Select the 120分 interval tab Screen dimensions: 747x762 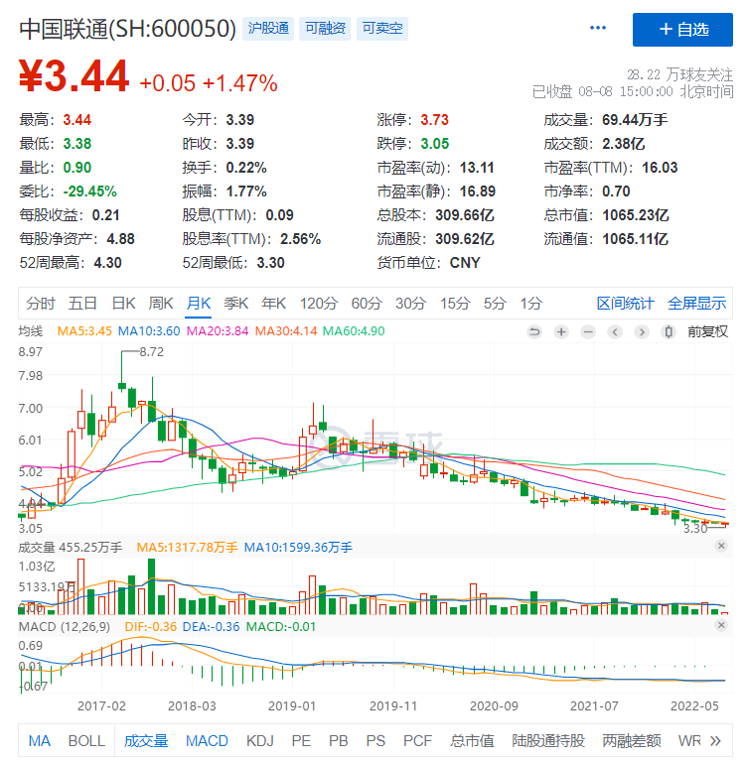click(x=319, y=304)
